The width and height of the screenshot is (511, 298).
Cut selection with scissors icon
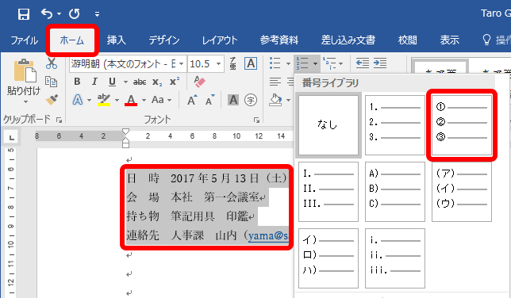click(52, 63)
